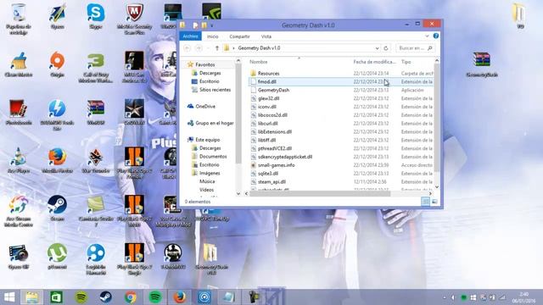Open Grupo en el hogar

point(214,123)
